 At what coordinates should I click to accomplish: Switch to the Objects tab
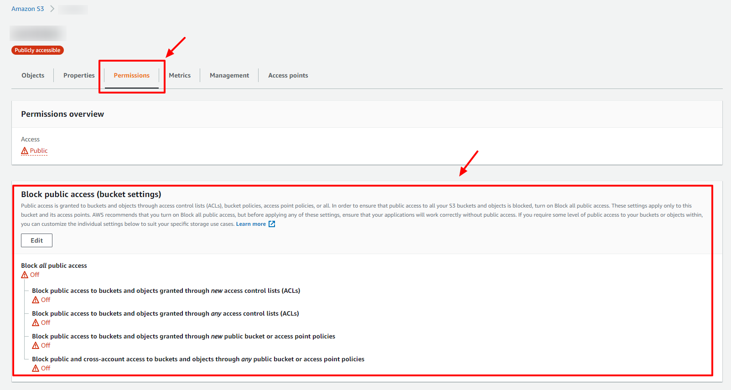click(x=33, y=75)
